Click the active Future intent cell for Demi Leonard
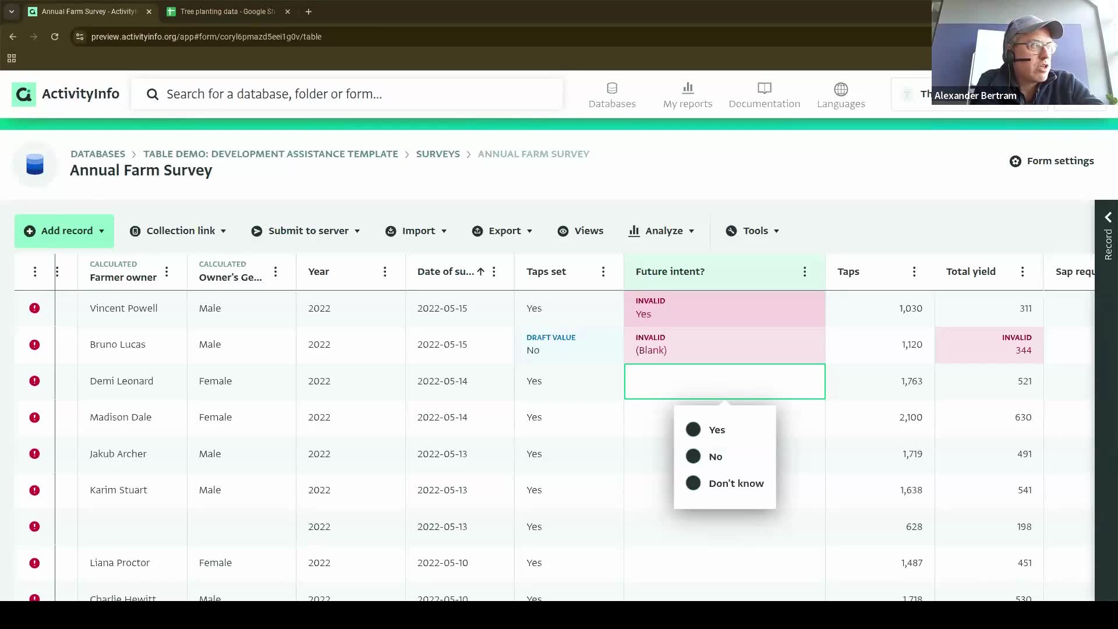Viewport: 1118px width, 629px height. [724, 381]
